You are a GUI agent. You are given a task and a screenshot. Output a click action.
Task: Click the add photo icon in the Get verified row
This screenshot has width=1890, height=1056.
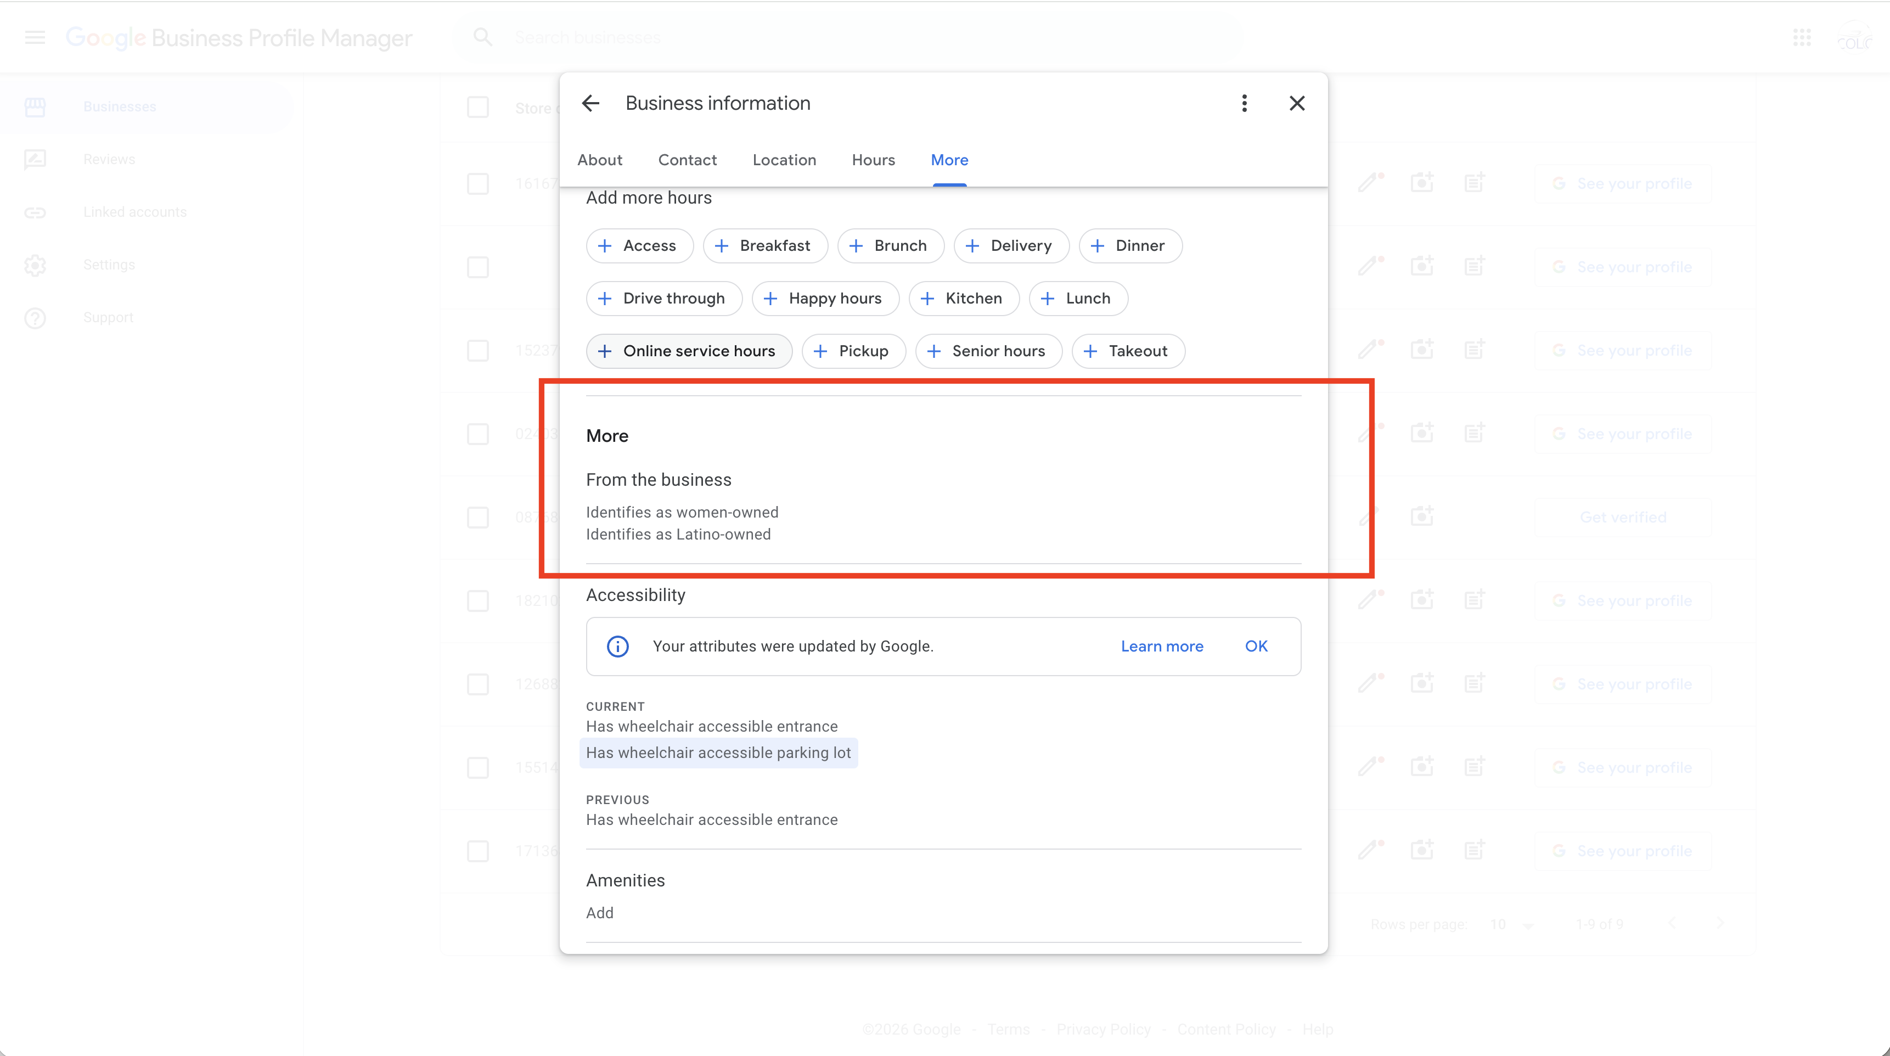(x=1422, y=516)
